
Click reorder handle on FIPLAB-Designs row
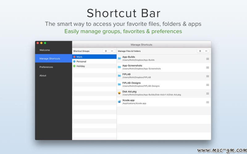click(207, 85)
